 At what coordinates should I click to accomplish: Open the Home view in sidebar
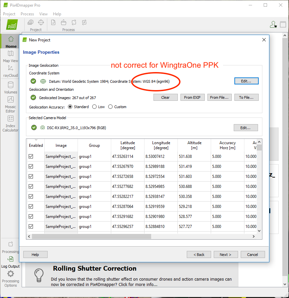click(11, 42)
